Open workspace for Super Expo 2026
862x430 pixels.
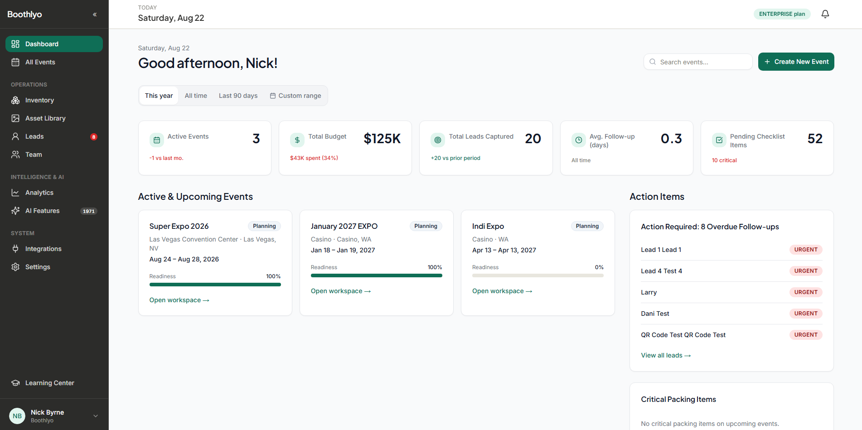pyautogui.click(x=179, y=300)
